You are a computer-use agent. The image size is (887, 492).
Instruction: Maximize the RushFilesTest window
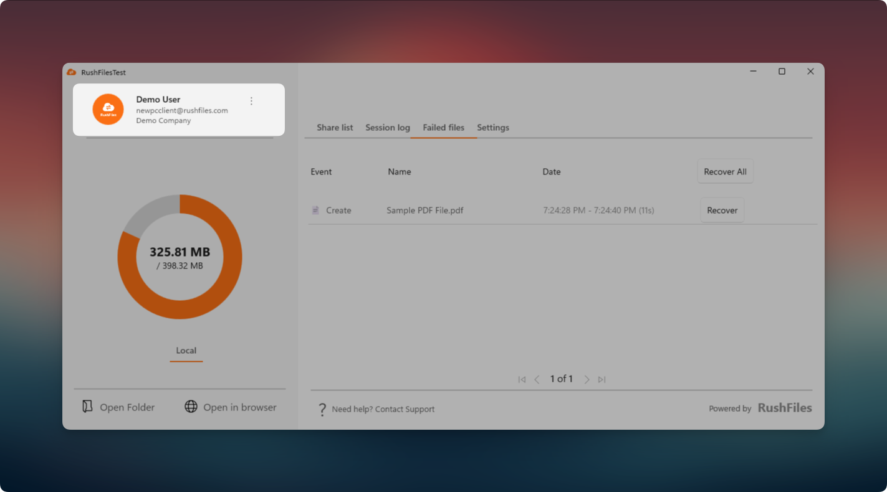click(782, 72)
